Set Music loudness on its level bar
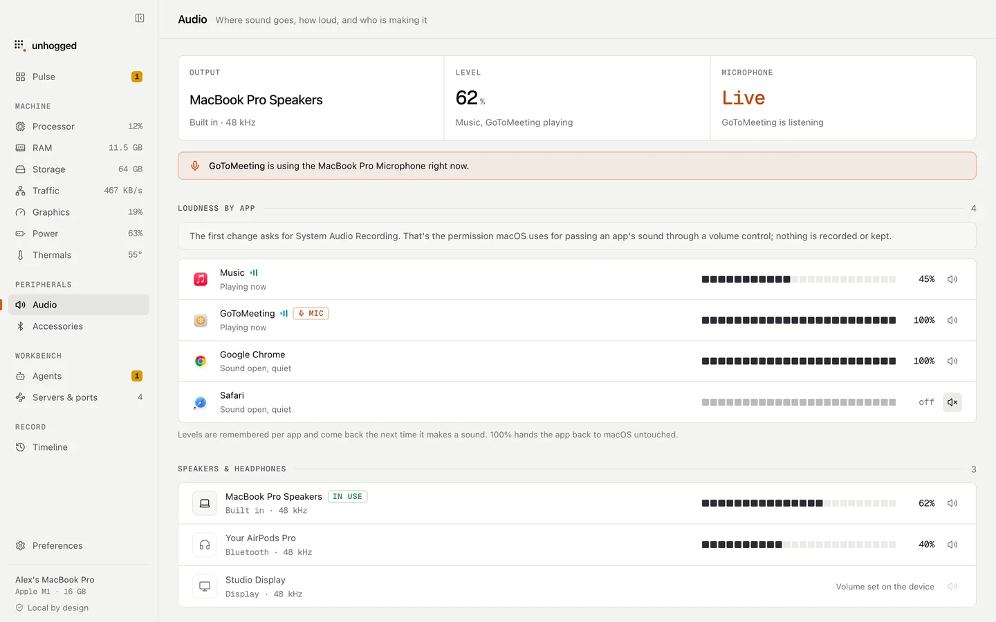996x622 pixels. [x=799, y=279]
